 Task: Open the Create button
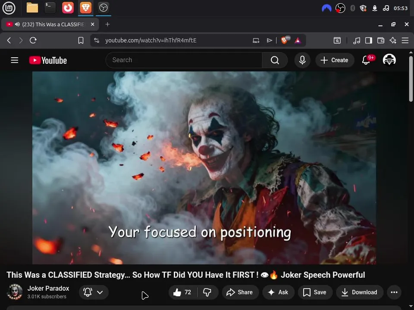(335, 60)
